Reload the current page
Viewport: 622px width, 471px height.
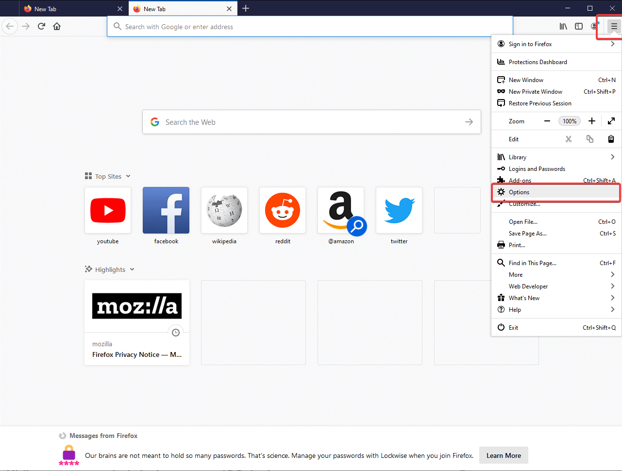tap(41, 26)
